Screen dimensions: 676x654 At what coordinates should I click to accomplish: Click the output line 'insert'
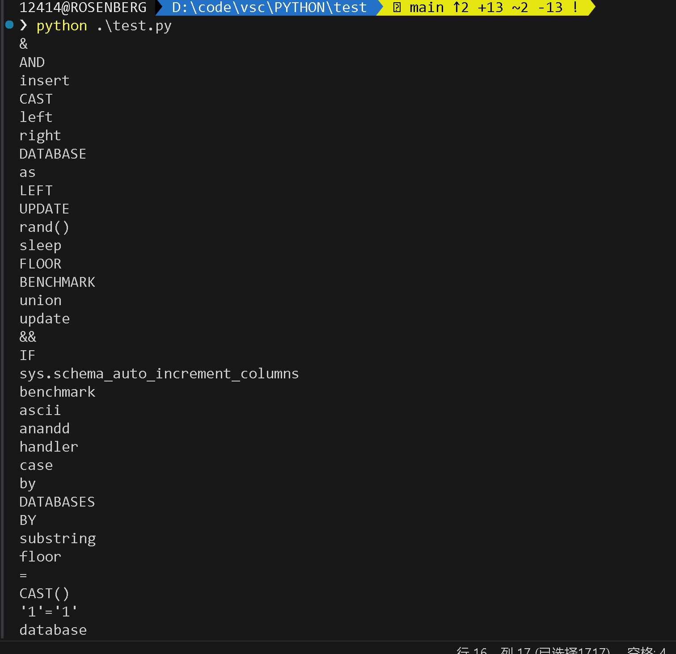45,80
